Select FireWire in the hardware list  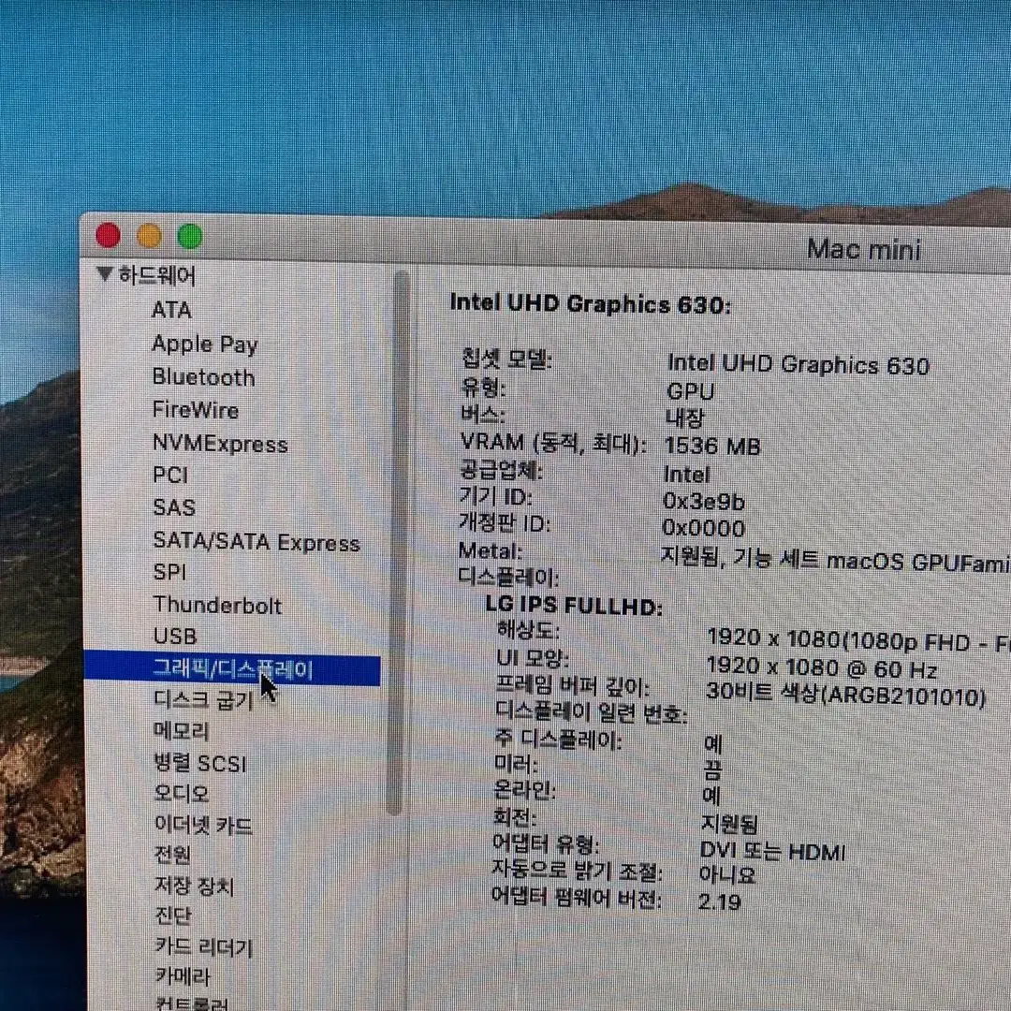(196, 410)
